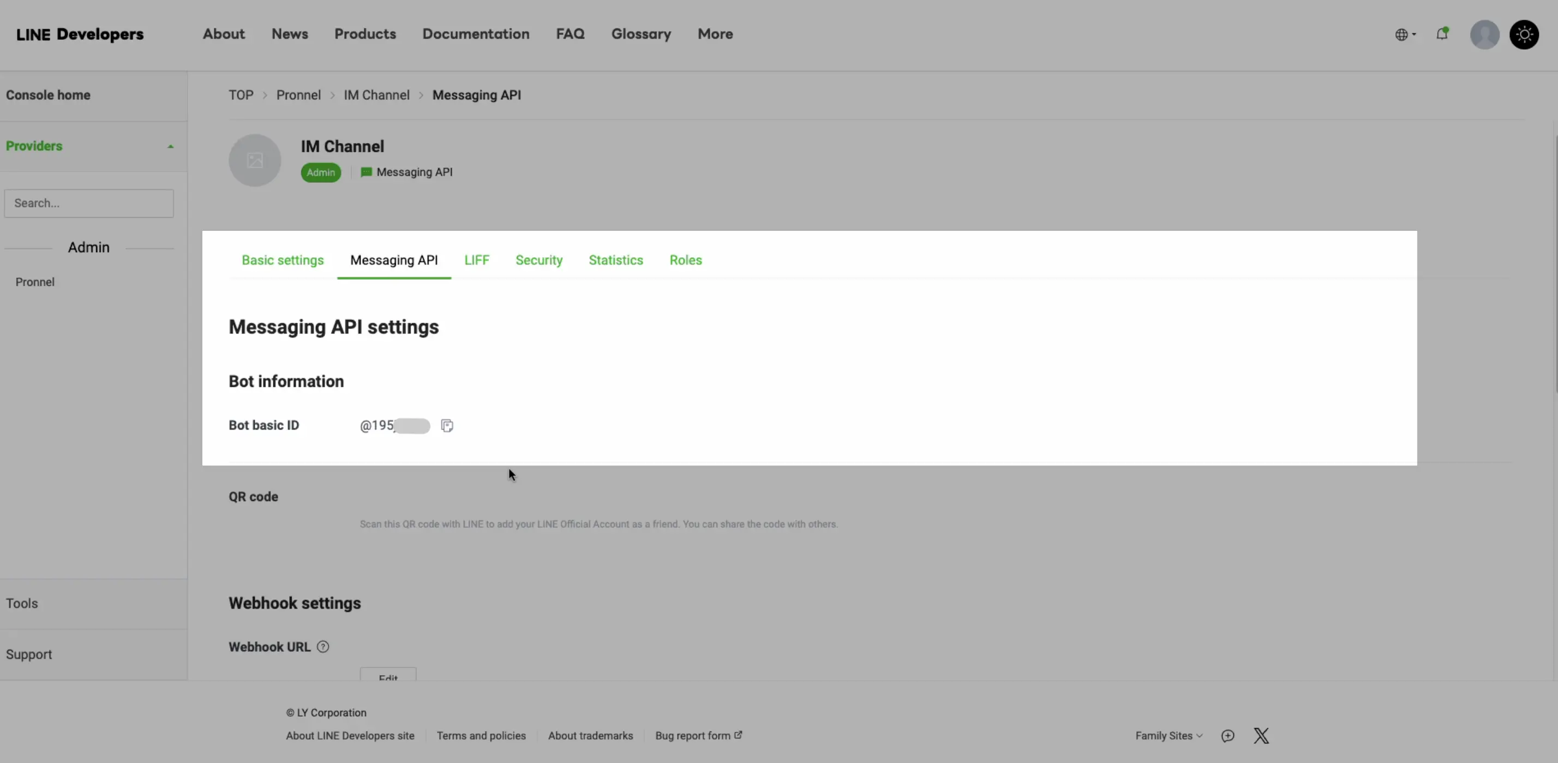This screenshot has height=763, width=1558.
Task: Click the Messaging API channel type label
Action: pyautogui.click(x=406, y=172)
